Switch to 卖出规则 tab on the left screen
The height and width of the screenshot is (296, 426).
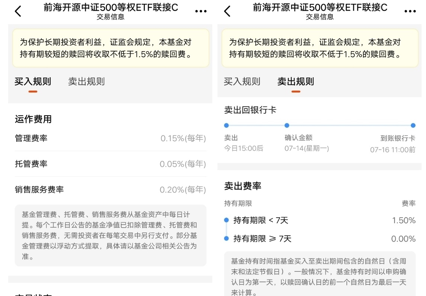tap(86, 81)
